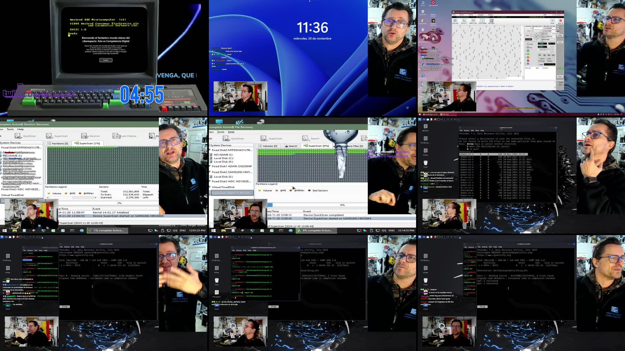This screenshot has height=351, width=625.
Task: Click the Recall button in Victoria
Action: (560, 42)
